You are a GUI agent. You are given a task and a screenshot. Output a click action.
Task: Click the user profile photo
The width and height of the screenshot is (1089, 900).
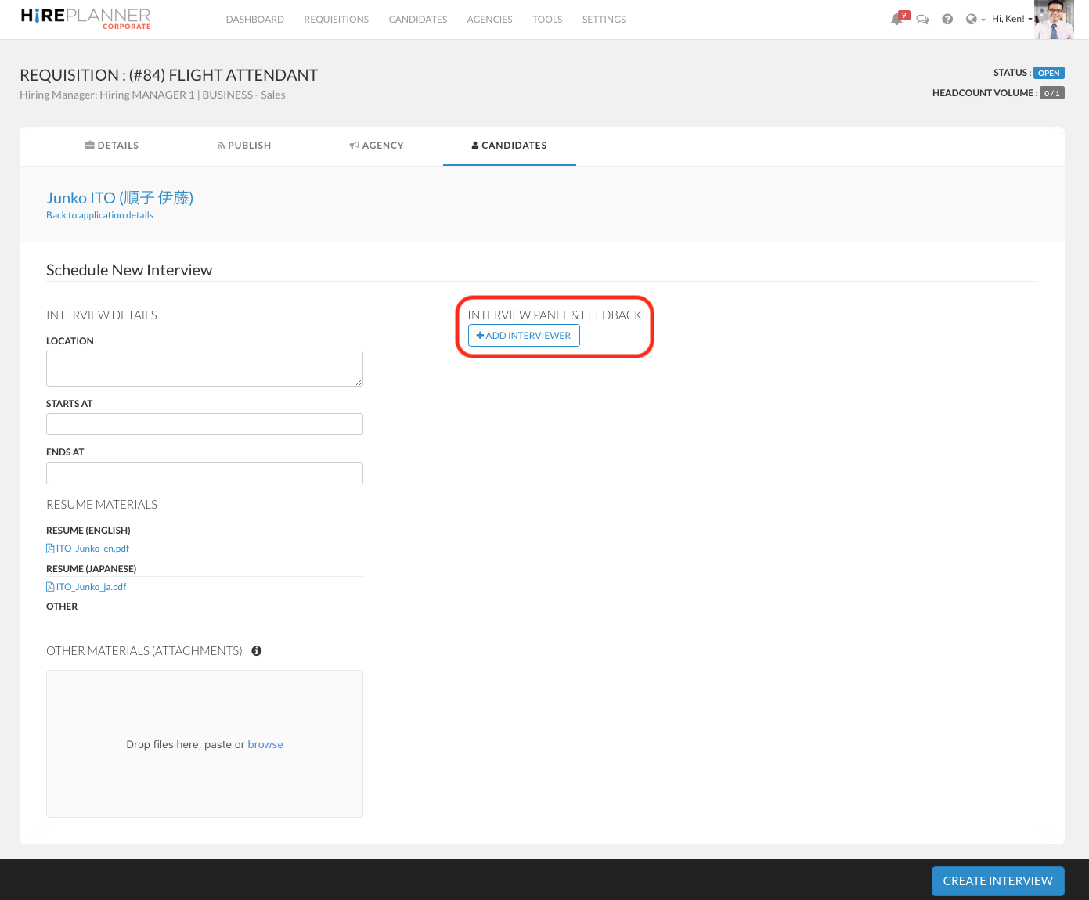point(1053,20)
